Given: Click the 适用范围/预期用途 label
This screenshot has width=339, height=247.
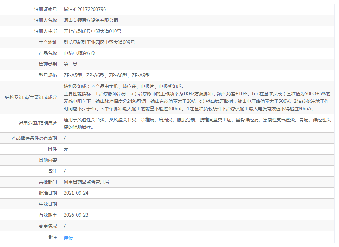Looking at the screenshot, I should (38, 123).
